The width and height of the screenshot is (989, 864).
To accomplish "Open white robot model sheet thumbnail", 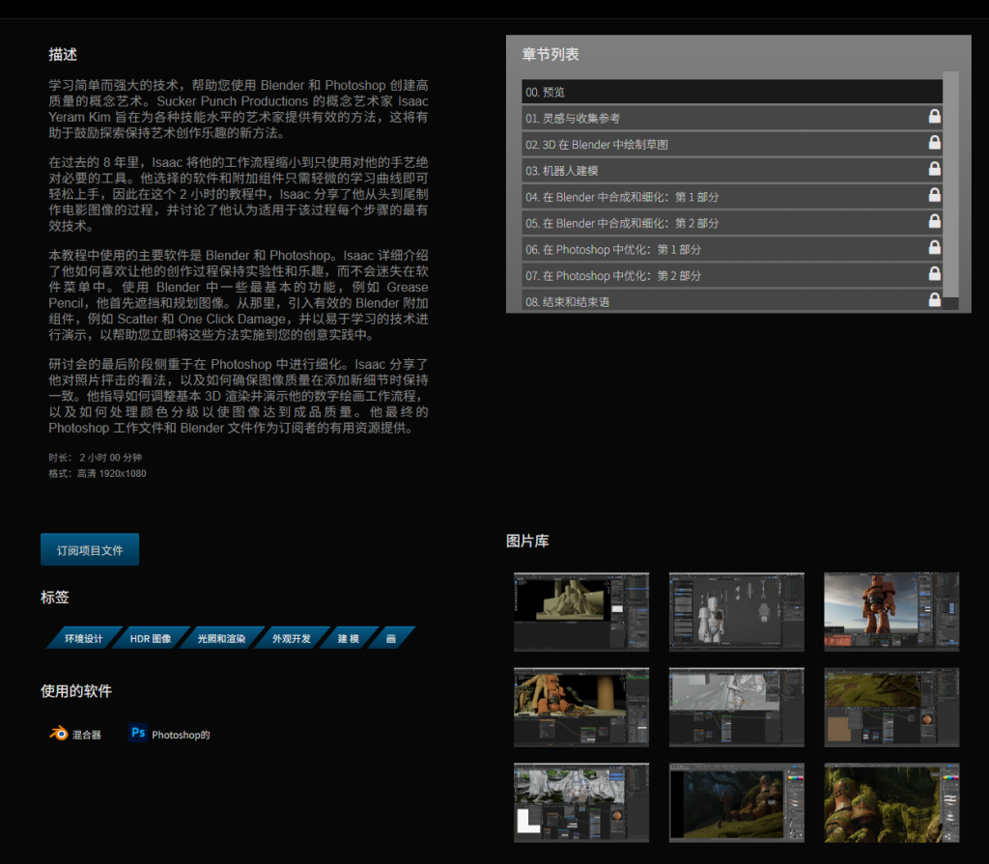I will pyautogui.click(x=736, y=611).
